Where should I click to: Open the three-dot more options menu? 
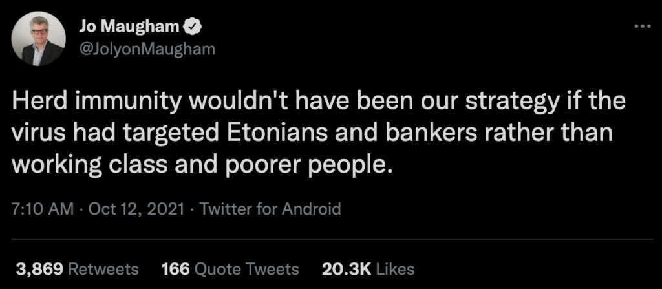(x=642, y=27)
